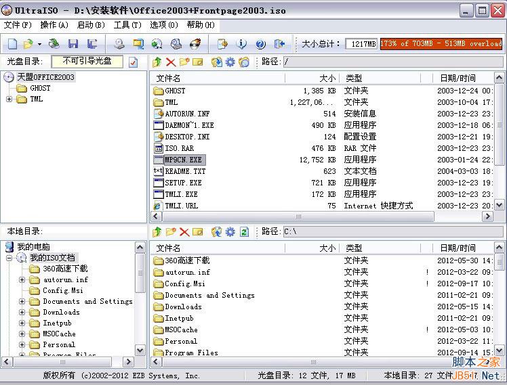Collapse the 我的ISO文档 tree node

tap(9, 258)
